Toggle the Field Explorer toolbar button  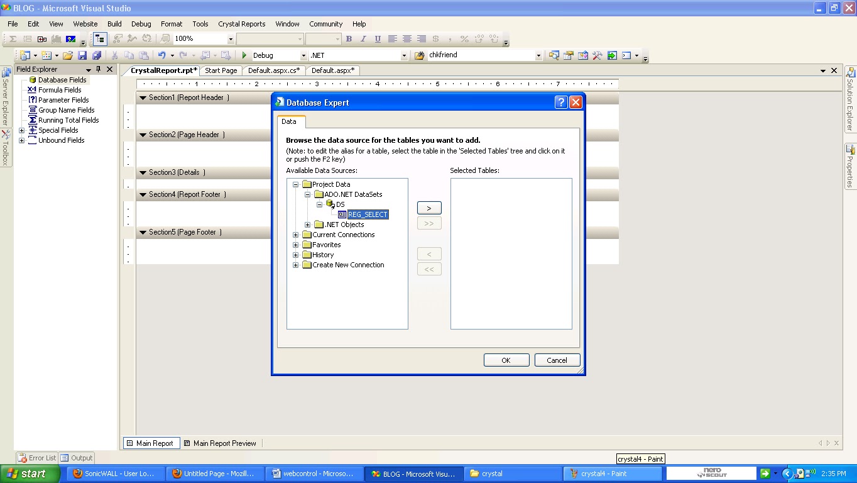click(x=99, y=39)
